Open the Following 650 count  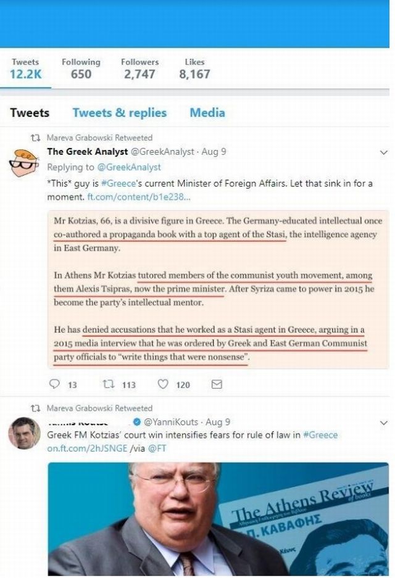(81, 68)
